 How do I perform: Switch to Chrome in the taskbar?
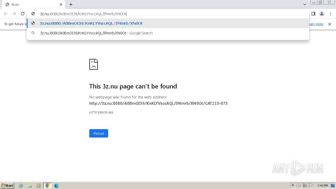[x=48, y=186]
